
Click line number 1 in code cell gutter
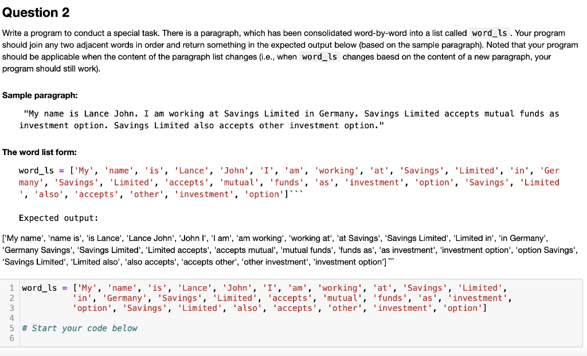pos(11,288)
